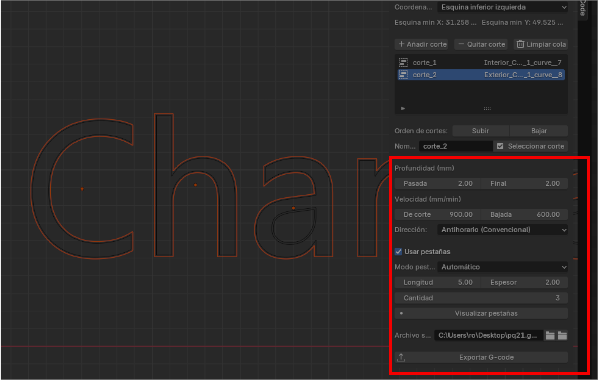Click the Cantidad value field
598x380 pixels.
[x=481, y=298]
